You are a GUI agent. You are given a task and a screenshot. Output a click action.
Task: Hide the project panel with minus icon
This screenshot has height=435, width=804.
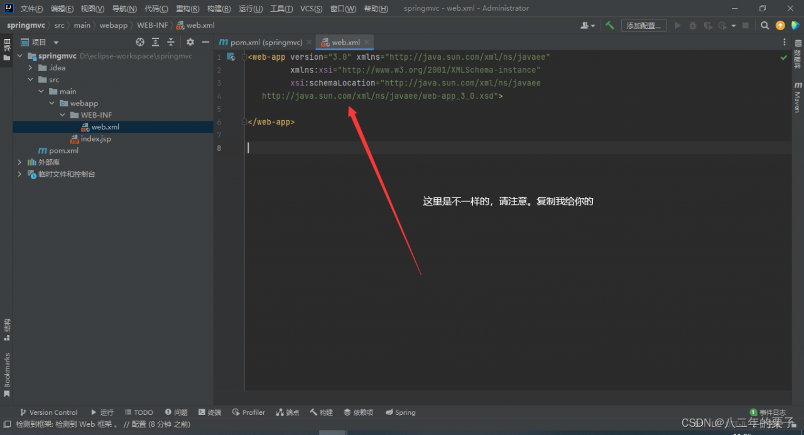pos(205,42)
